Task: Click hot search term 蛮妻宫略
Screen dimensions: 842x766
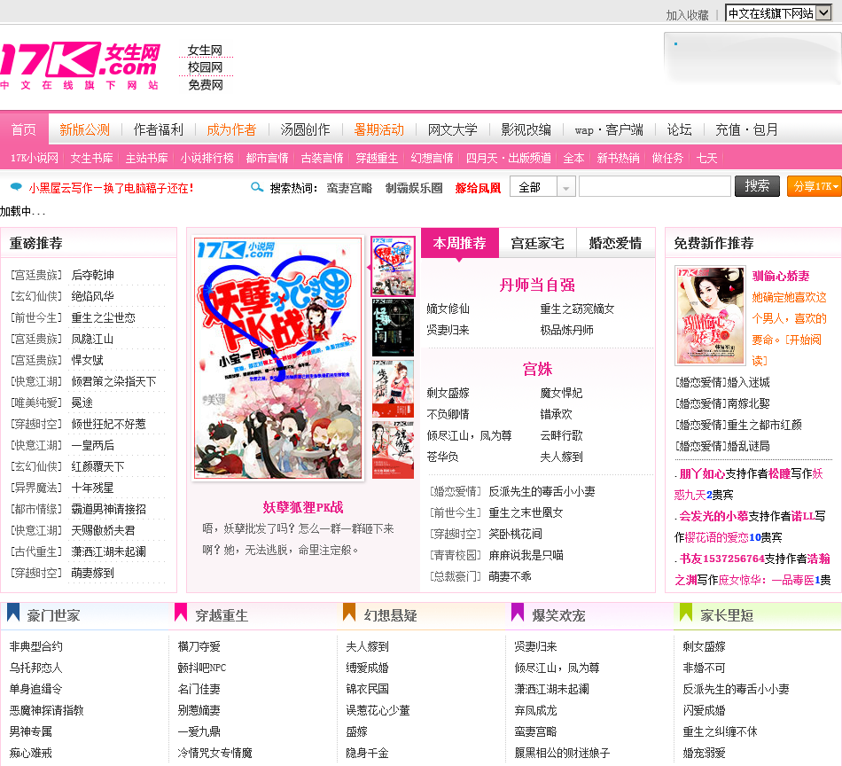Action: 349,188
